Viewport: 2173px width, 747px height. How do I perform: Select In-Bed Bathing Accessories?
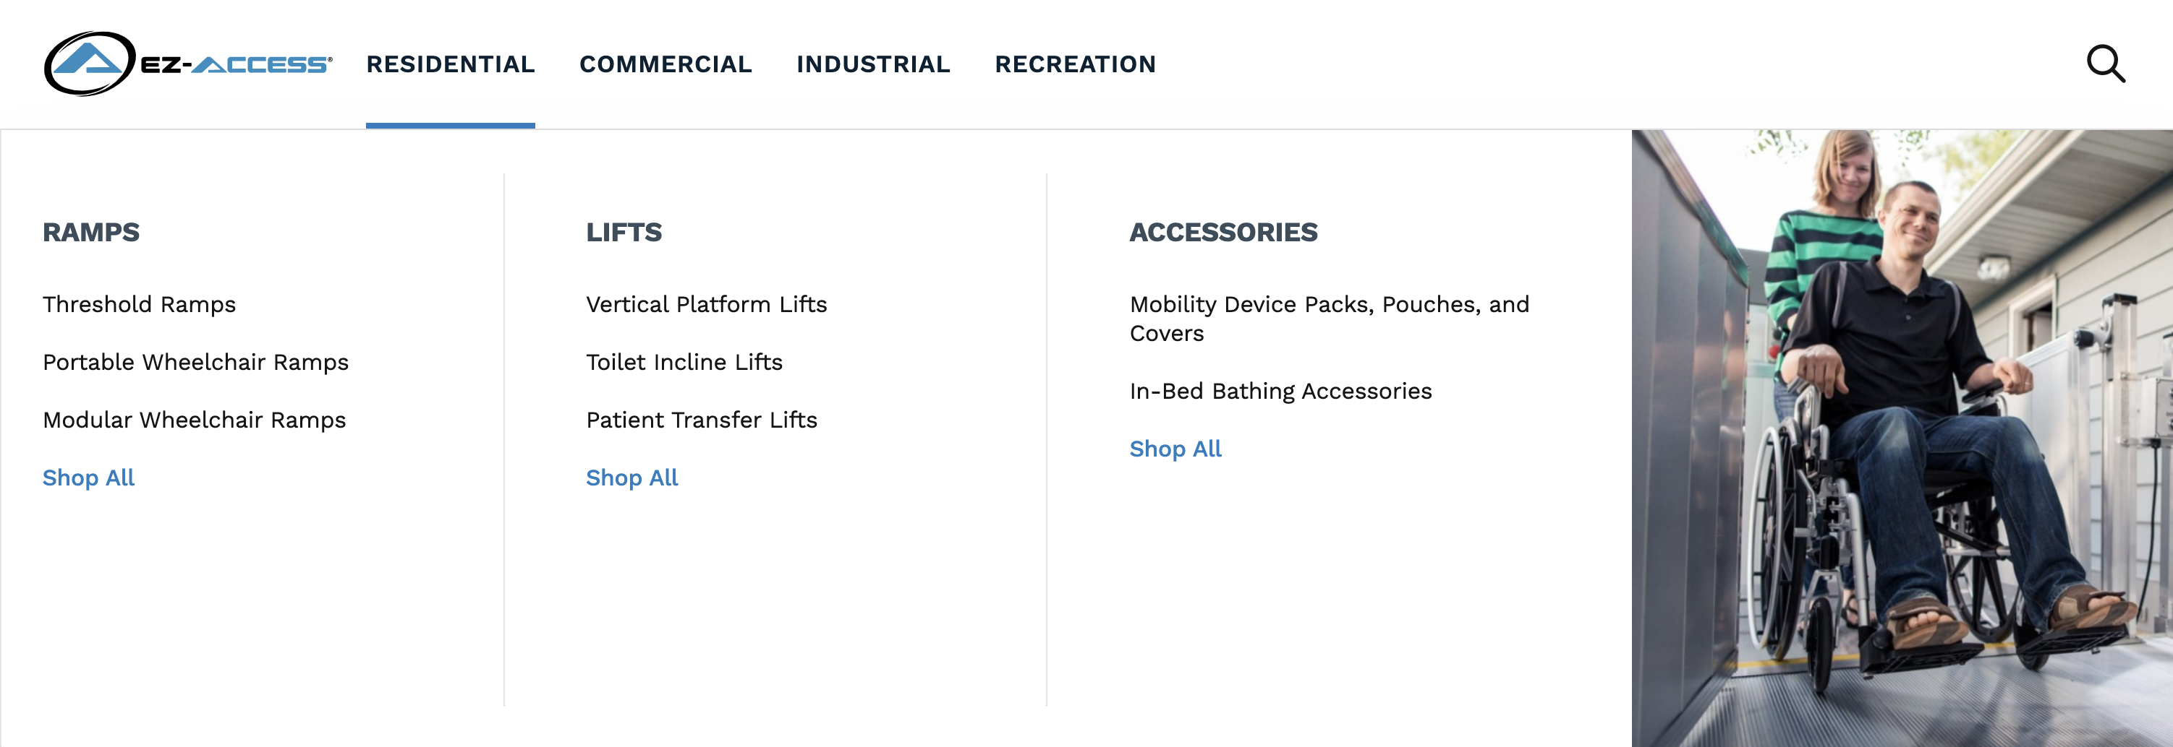tap(1280, 391)
